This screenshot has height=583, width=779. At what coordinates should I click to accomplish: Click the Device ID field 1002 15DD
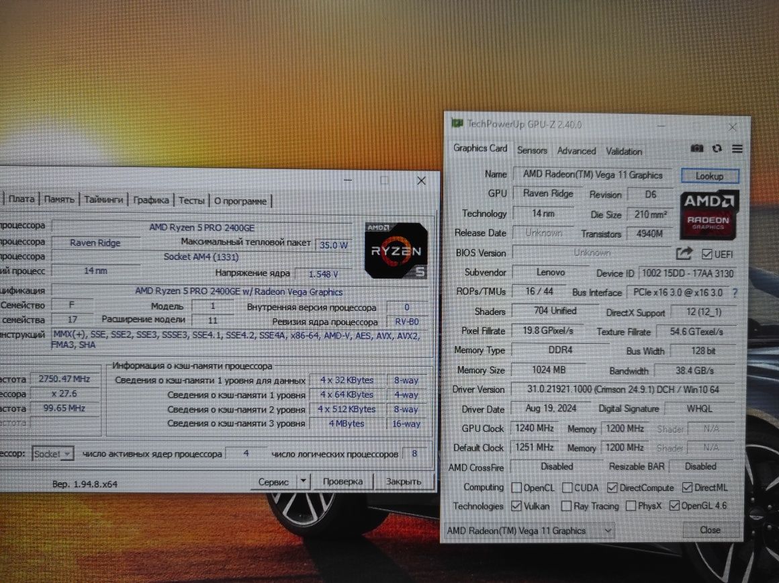(687, 273)
